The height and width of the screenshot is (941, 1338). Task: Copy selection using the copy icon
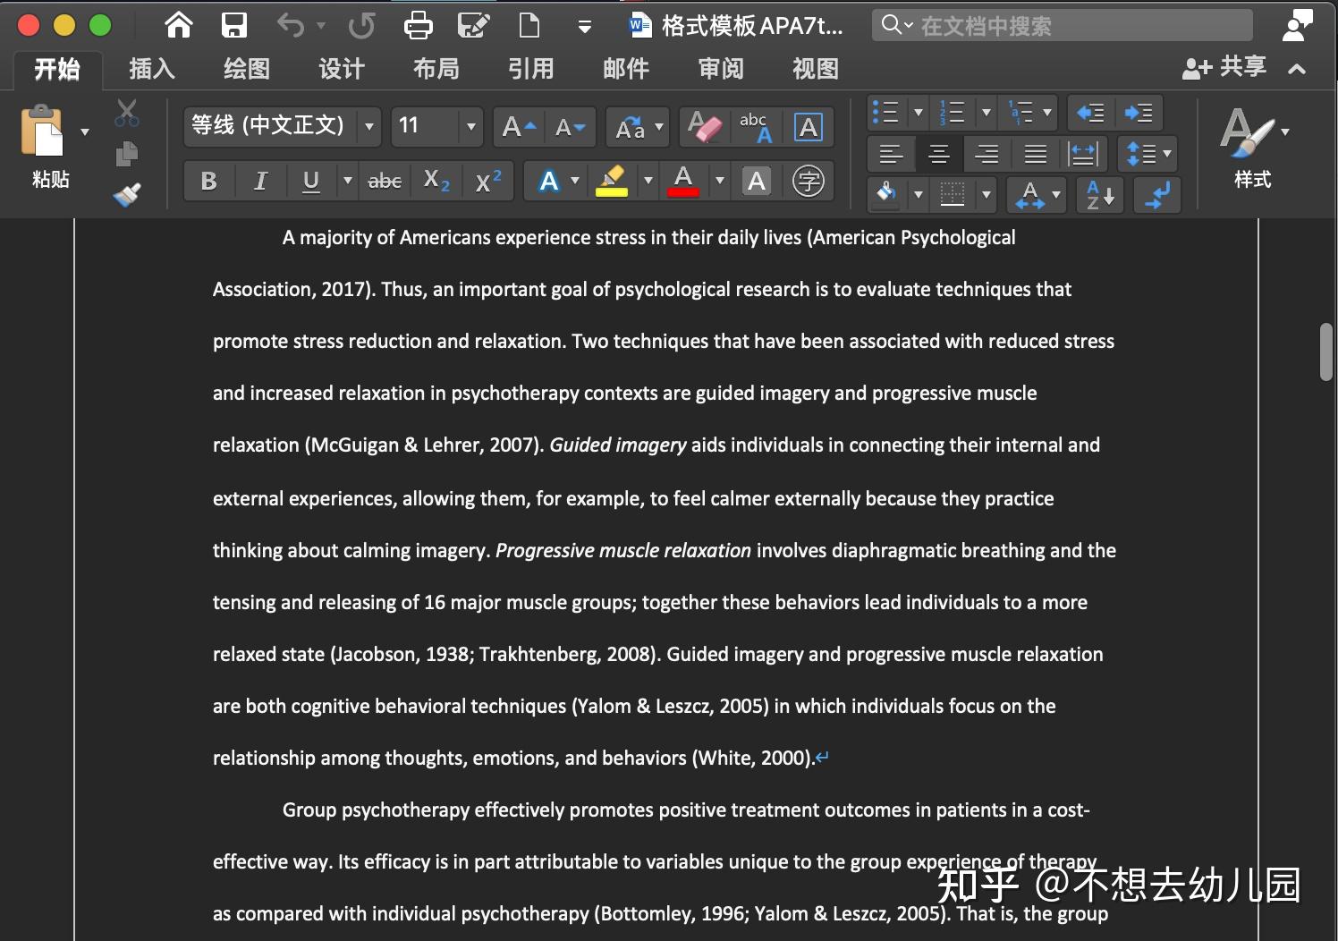tap(127, 153)
